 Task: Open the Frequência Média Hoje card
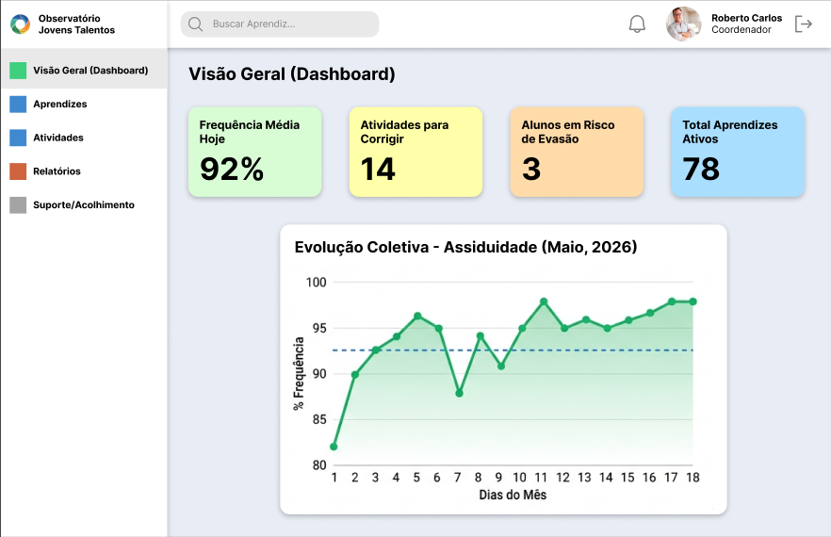(255, 152)
